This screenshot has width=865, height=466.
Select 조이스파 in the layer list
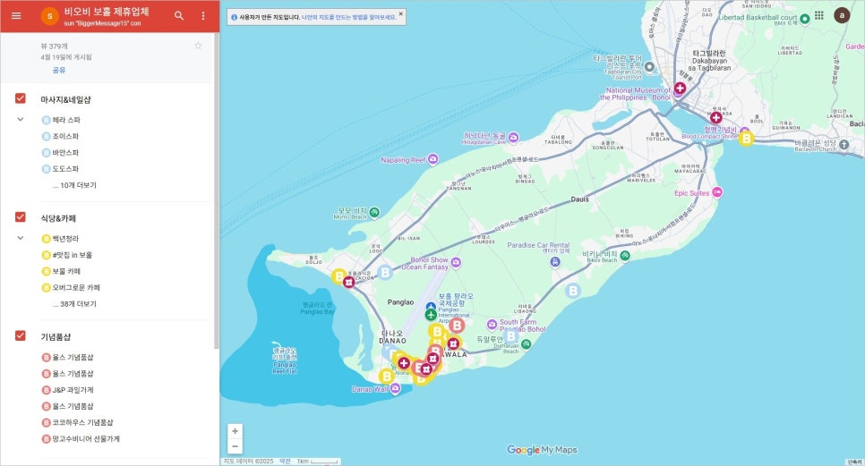(65, 136)
